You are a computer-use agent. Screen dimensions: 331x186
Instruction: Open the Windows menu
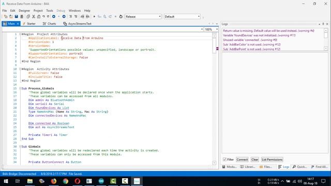[74, 10]
